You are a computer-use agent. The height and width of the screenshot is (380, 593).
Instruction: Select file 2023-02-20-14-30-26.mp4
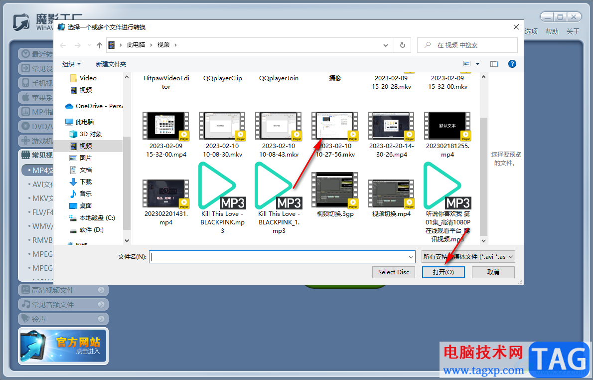tap(391, 134)
